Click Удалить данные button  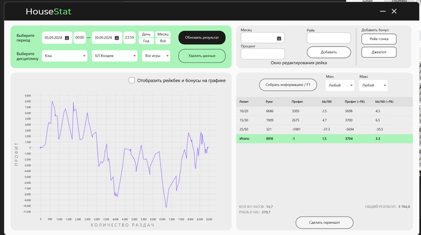[202, 56]
